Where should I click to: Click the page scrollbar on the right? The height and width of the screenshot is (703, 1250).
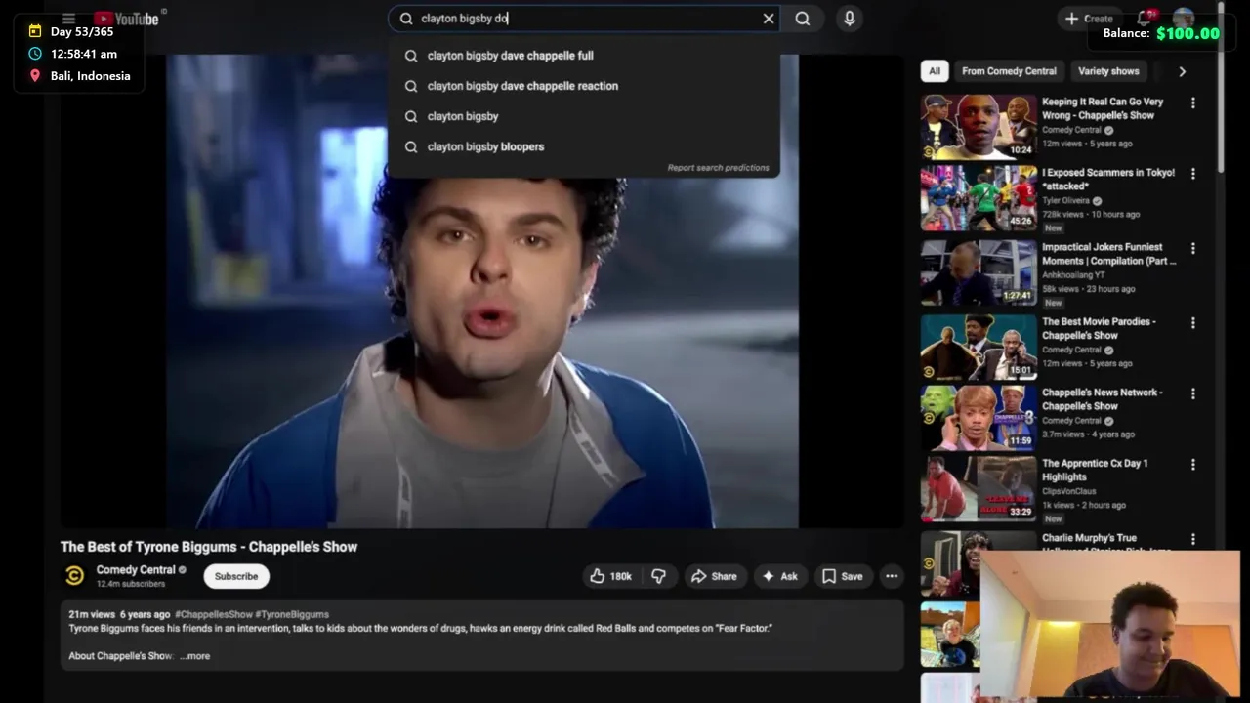tap(1221, 88)
